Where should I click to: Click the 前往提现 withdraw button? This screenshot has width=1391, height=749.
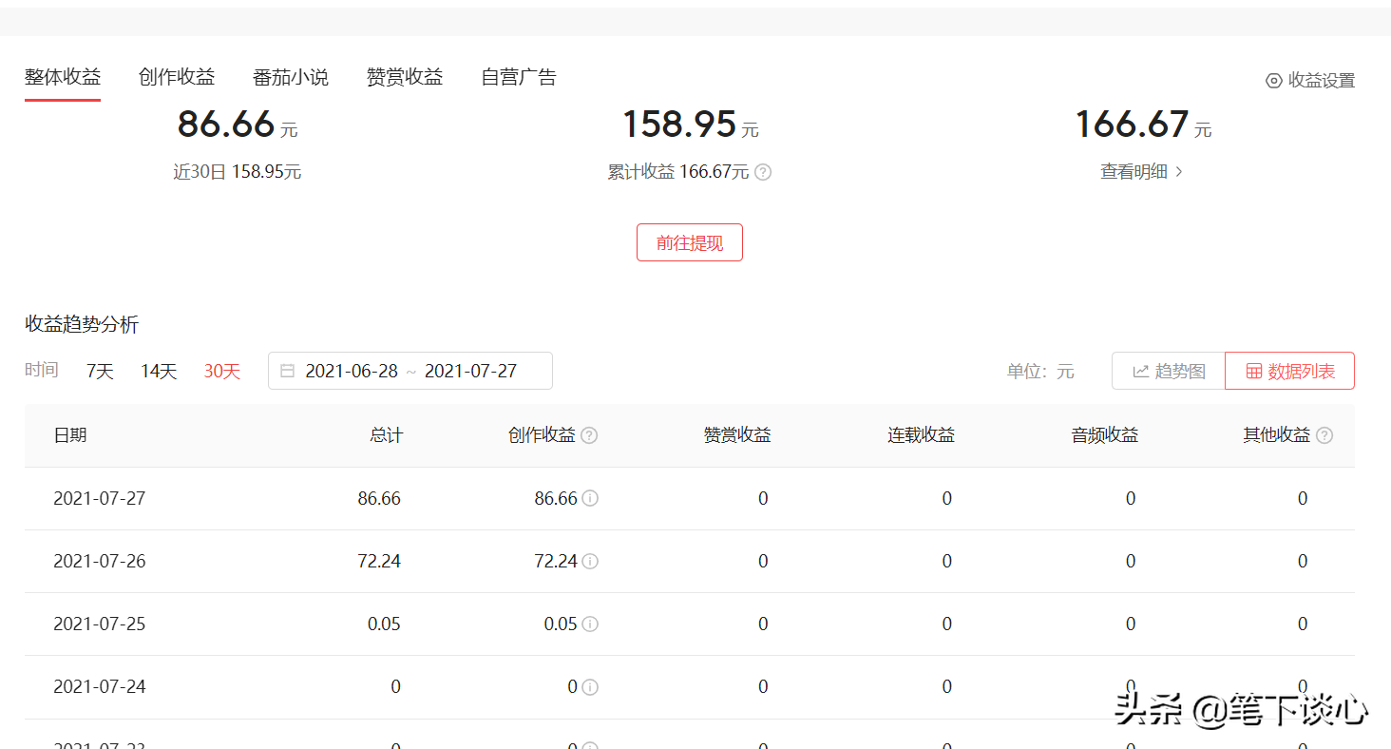[x=689, y=242]
